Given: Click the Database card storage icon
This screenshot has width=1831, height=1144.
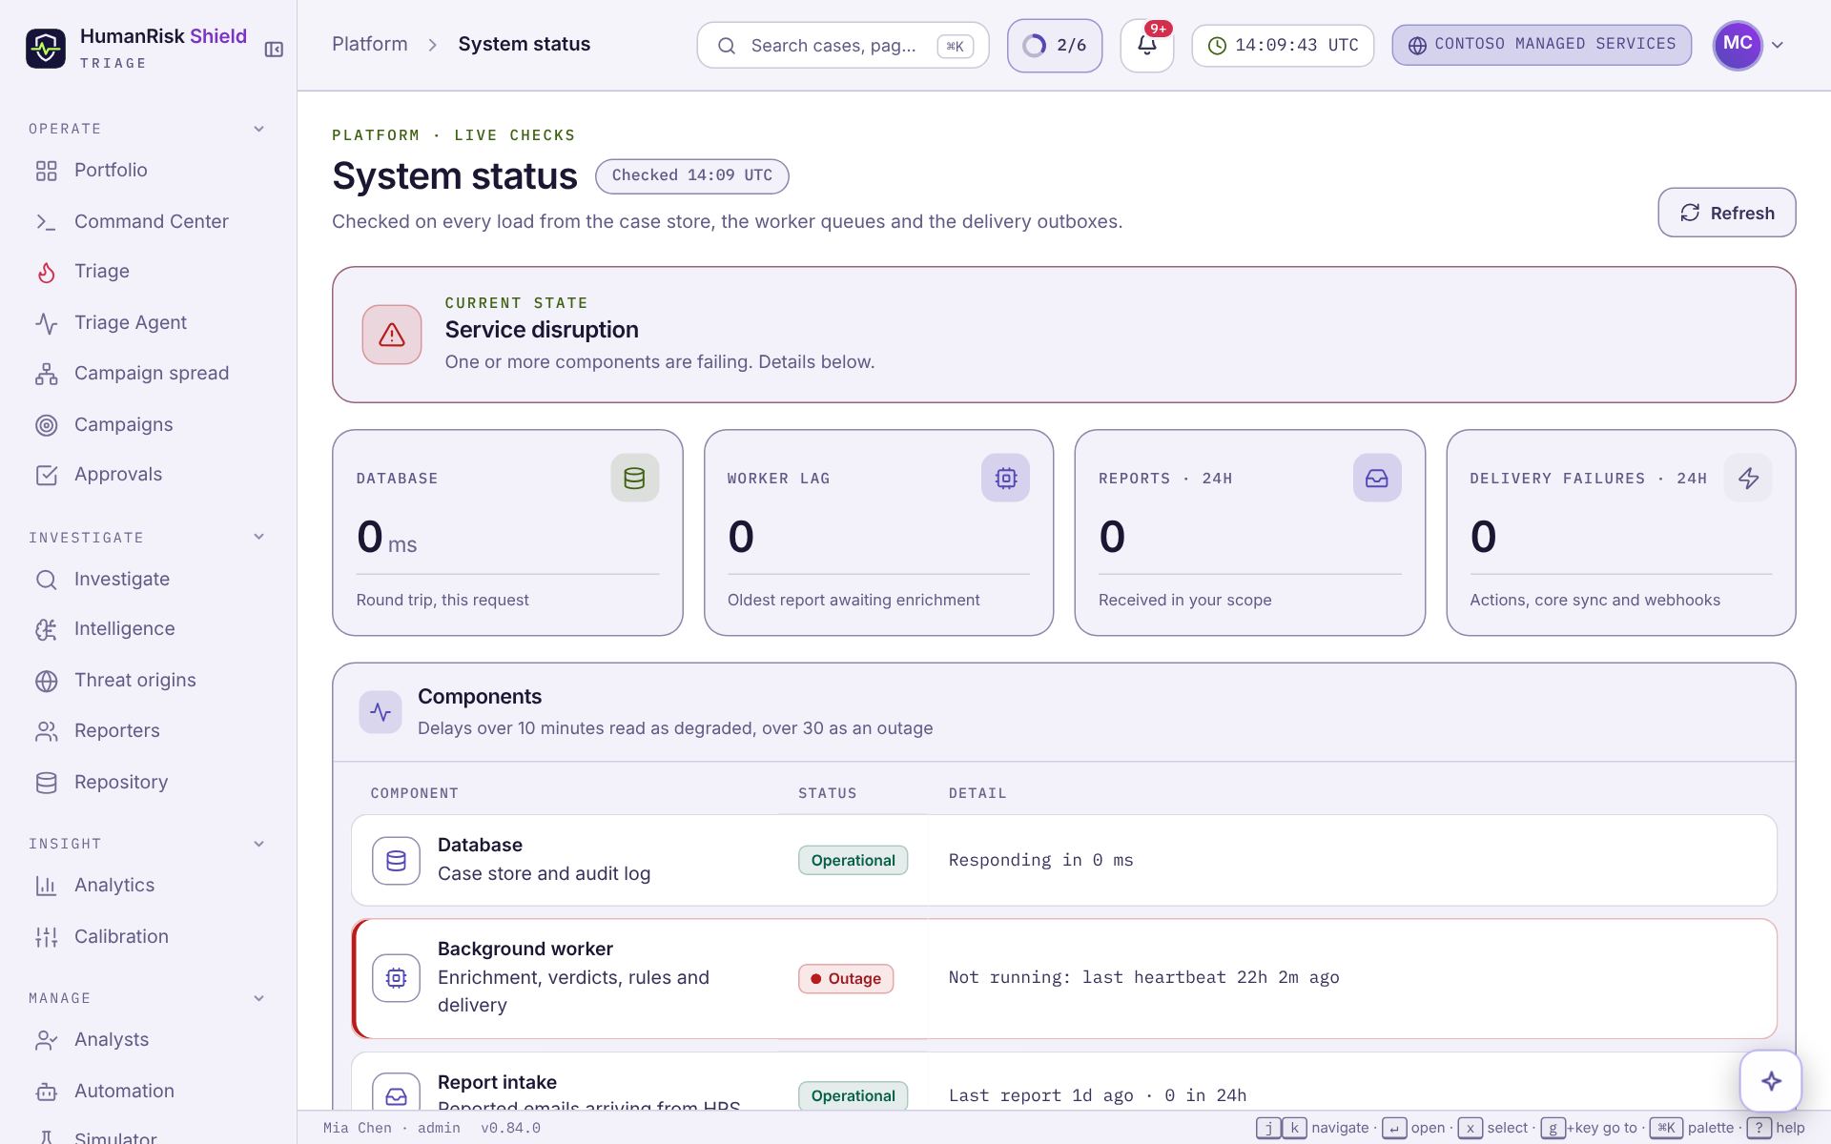Looking at the screenshot, I should click(x=634, y=478).
